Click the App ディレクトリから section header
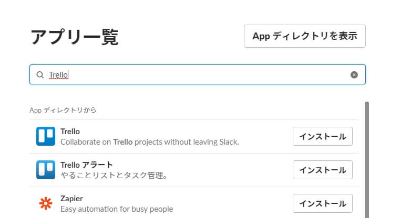The height and width of the screenshot is (218, 400). (x=63, y=110)
